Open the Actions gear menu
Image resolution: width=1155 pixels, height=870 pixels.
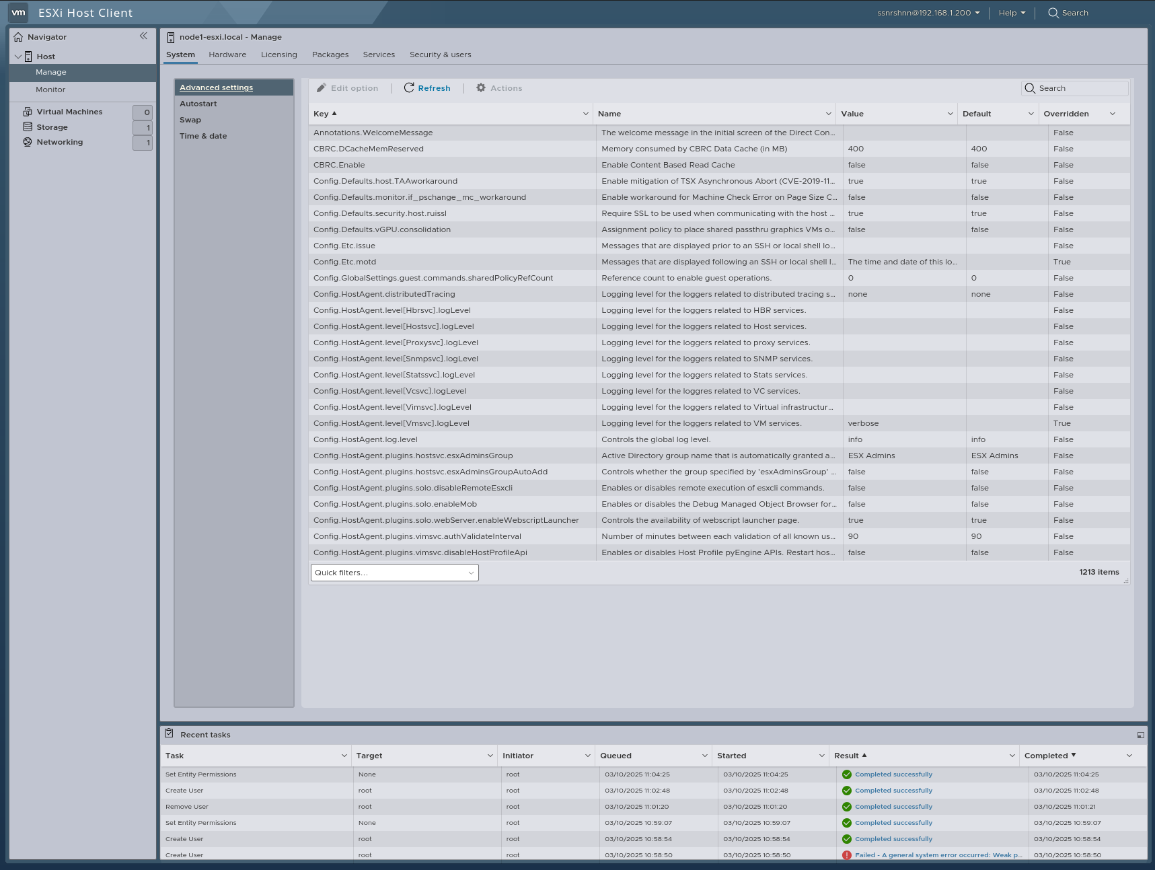point(499,88)
